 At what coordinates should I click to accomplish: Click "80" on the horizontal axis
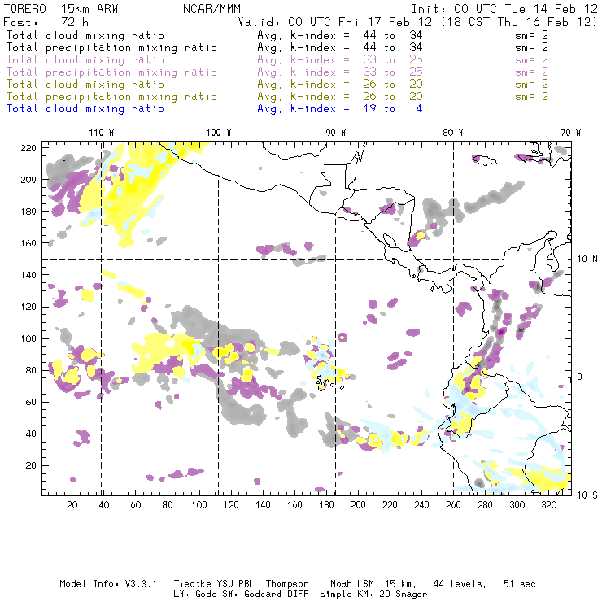[168, 505]
